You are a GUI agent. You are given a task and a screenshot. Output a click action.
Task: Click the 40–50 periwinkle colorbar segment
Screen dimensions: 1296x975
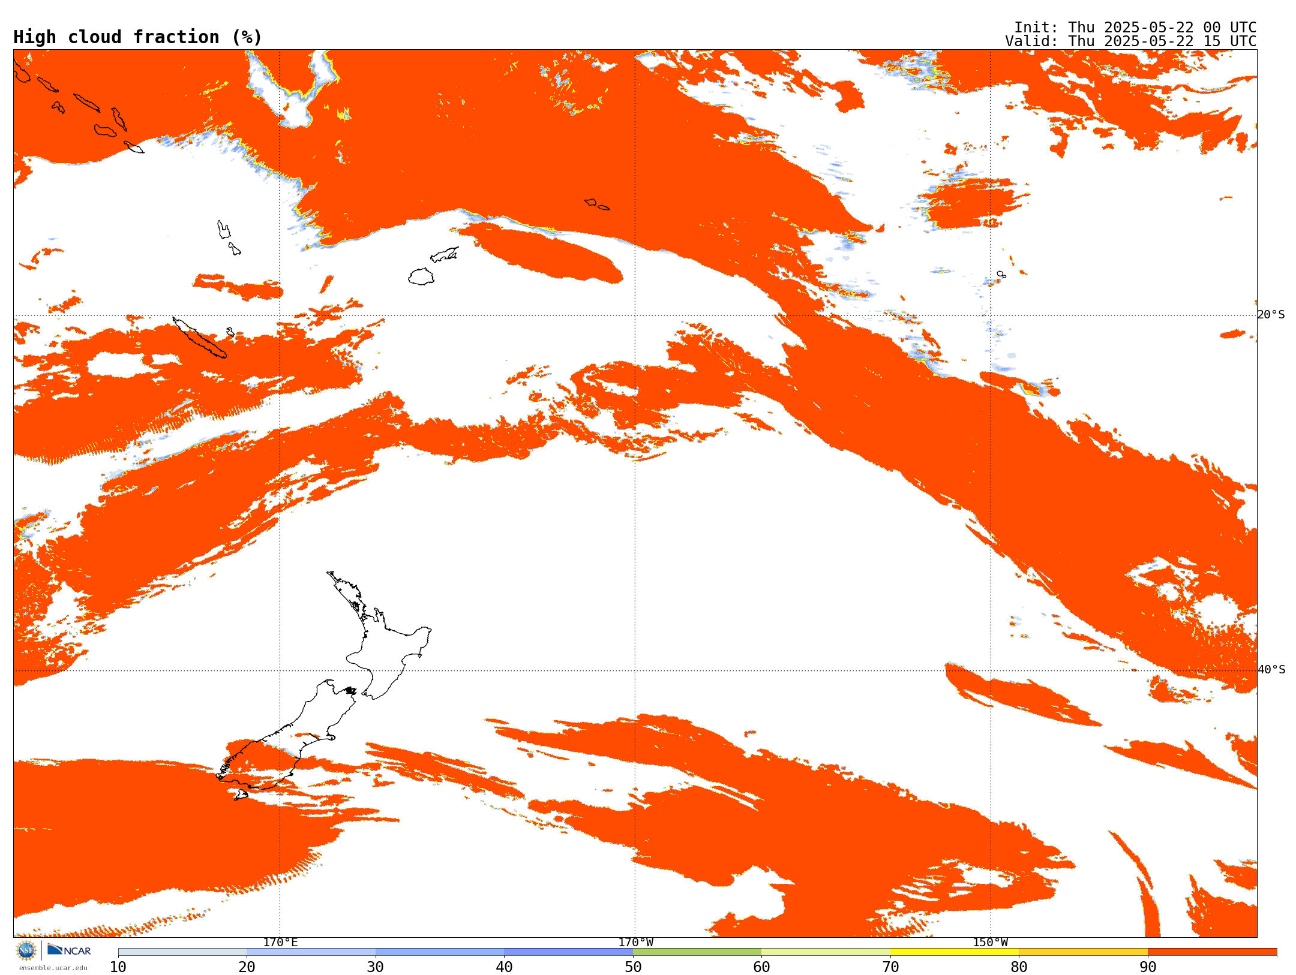pos(568,952)
